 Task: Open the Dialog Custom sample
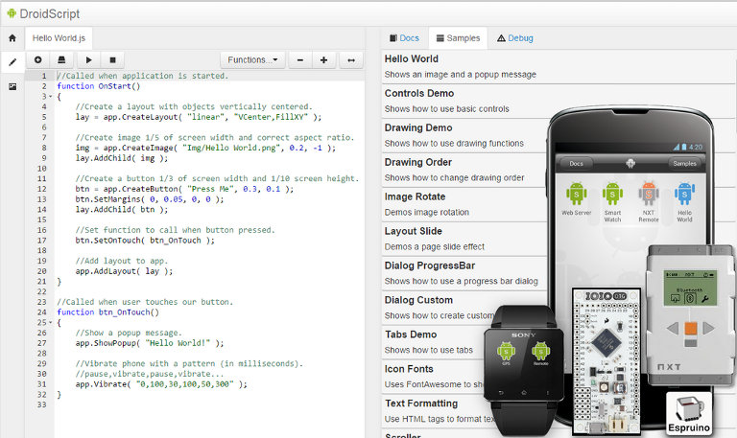pos(440,308)
